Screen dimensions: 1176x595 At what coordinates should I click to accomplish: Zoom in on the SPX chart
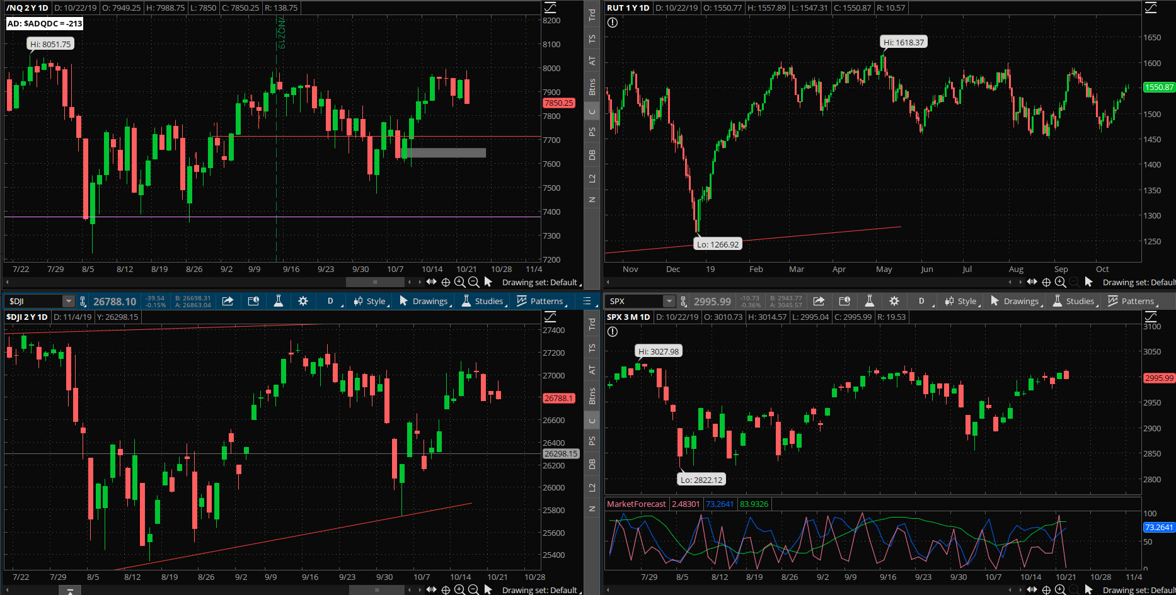[x=1060, y=590]
